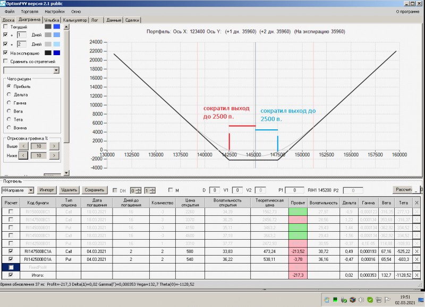Select the Гамма radio button

coord(9,102)
